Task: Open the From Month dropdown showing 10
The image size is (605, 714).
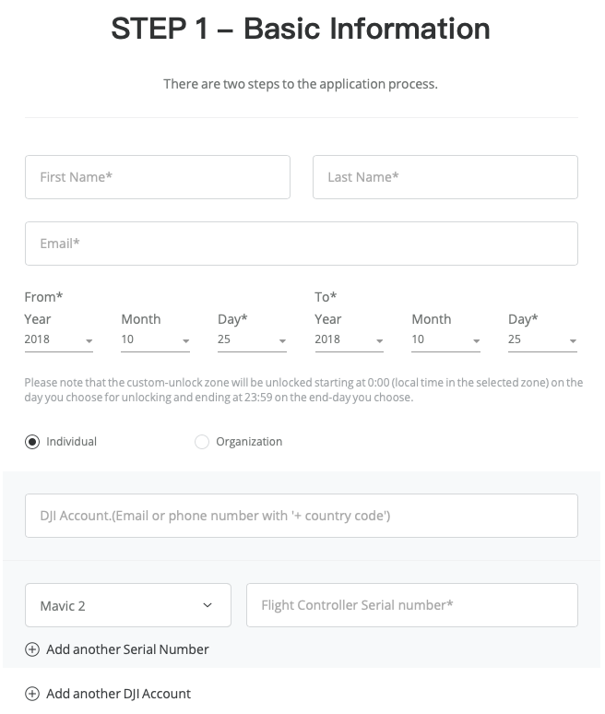Action: [155, 339]
